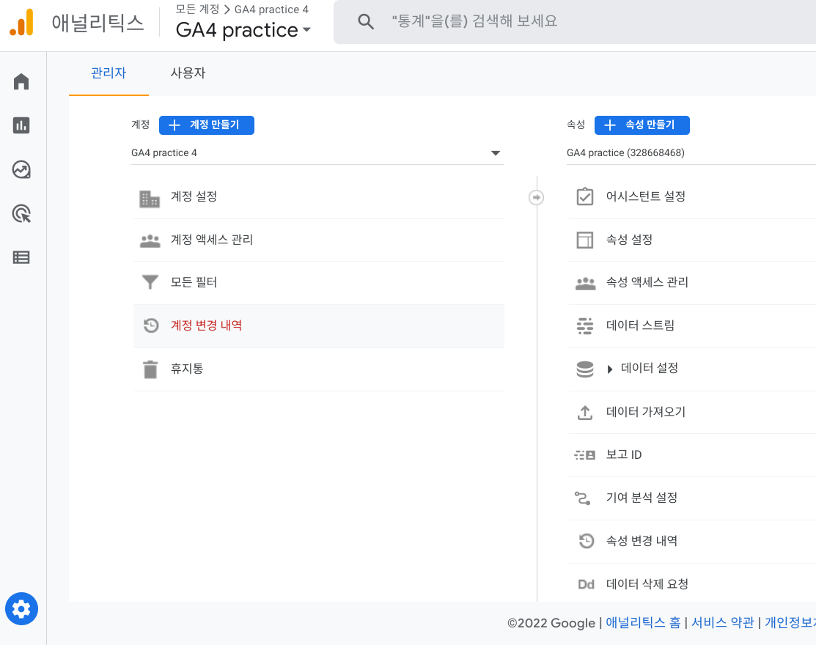Click the building icon for 계정 설정

coord(150,199)
